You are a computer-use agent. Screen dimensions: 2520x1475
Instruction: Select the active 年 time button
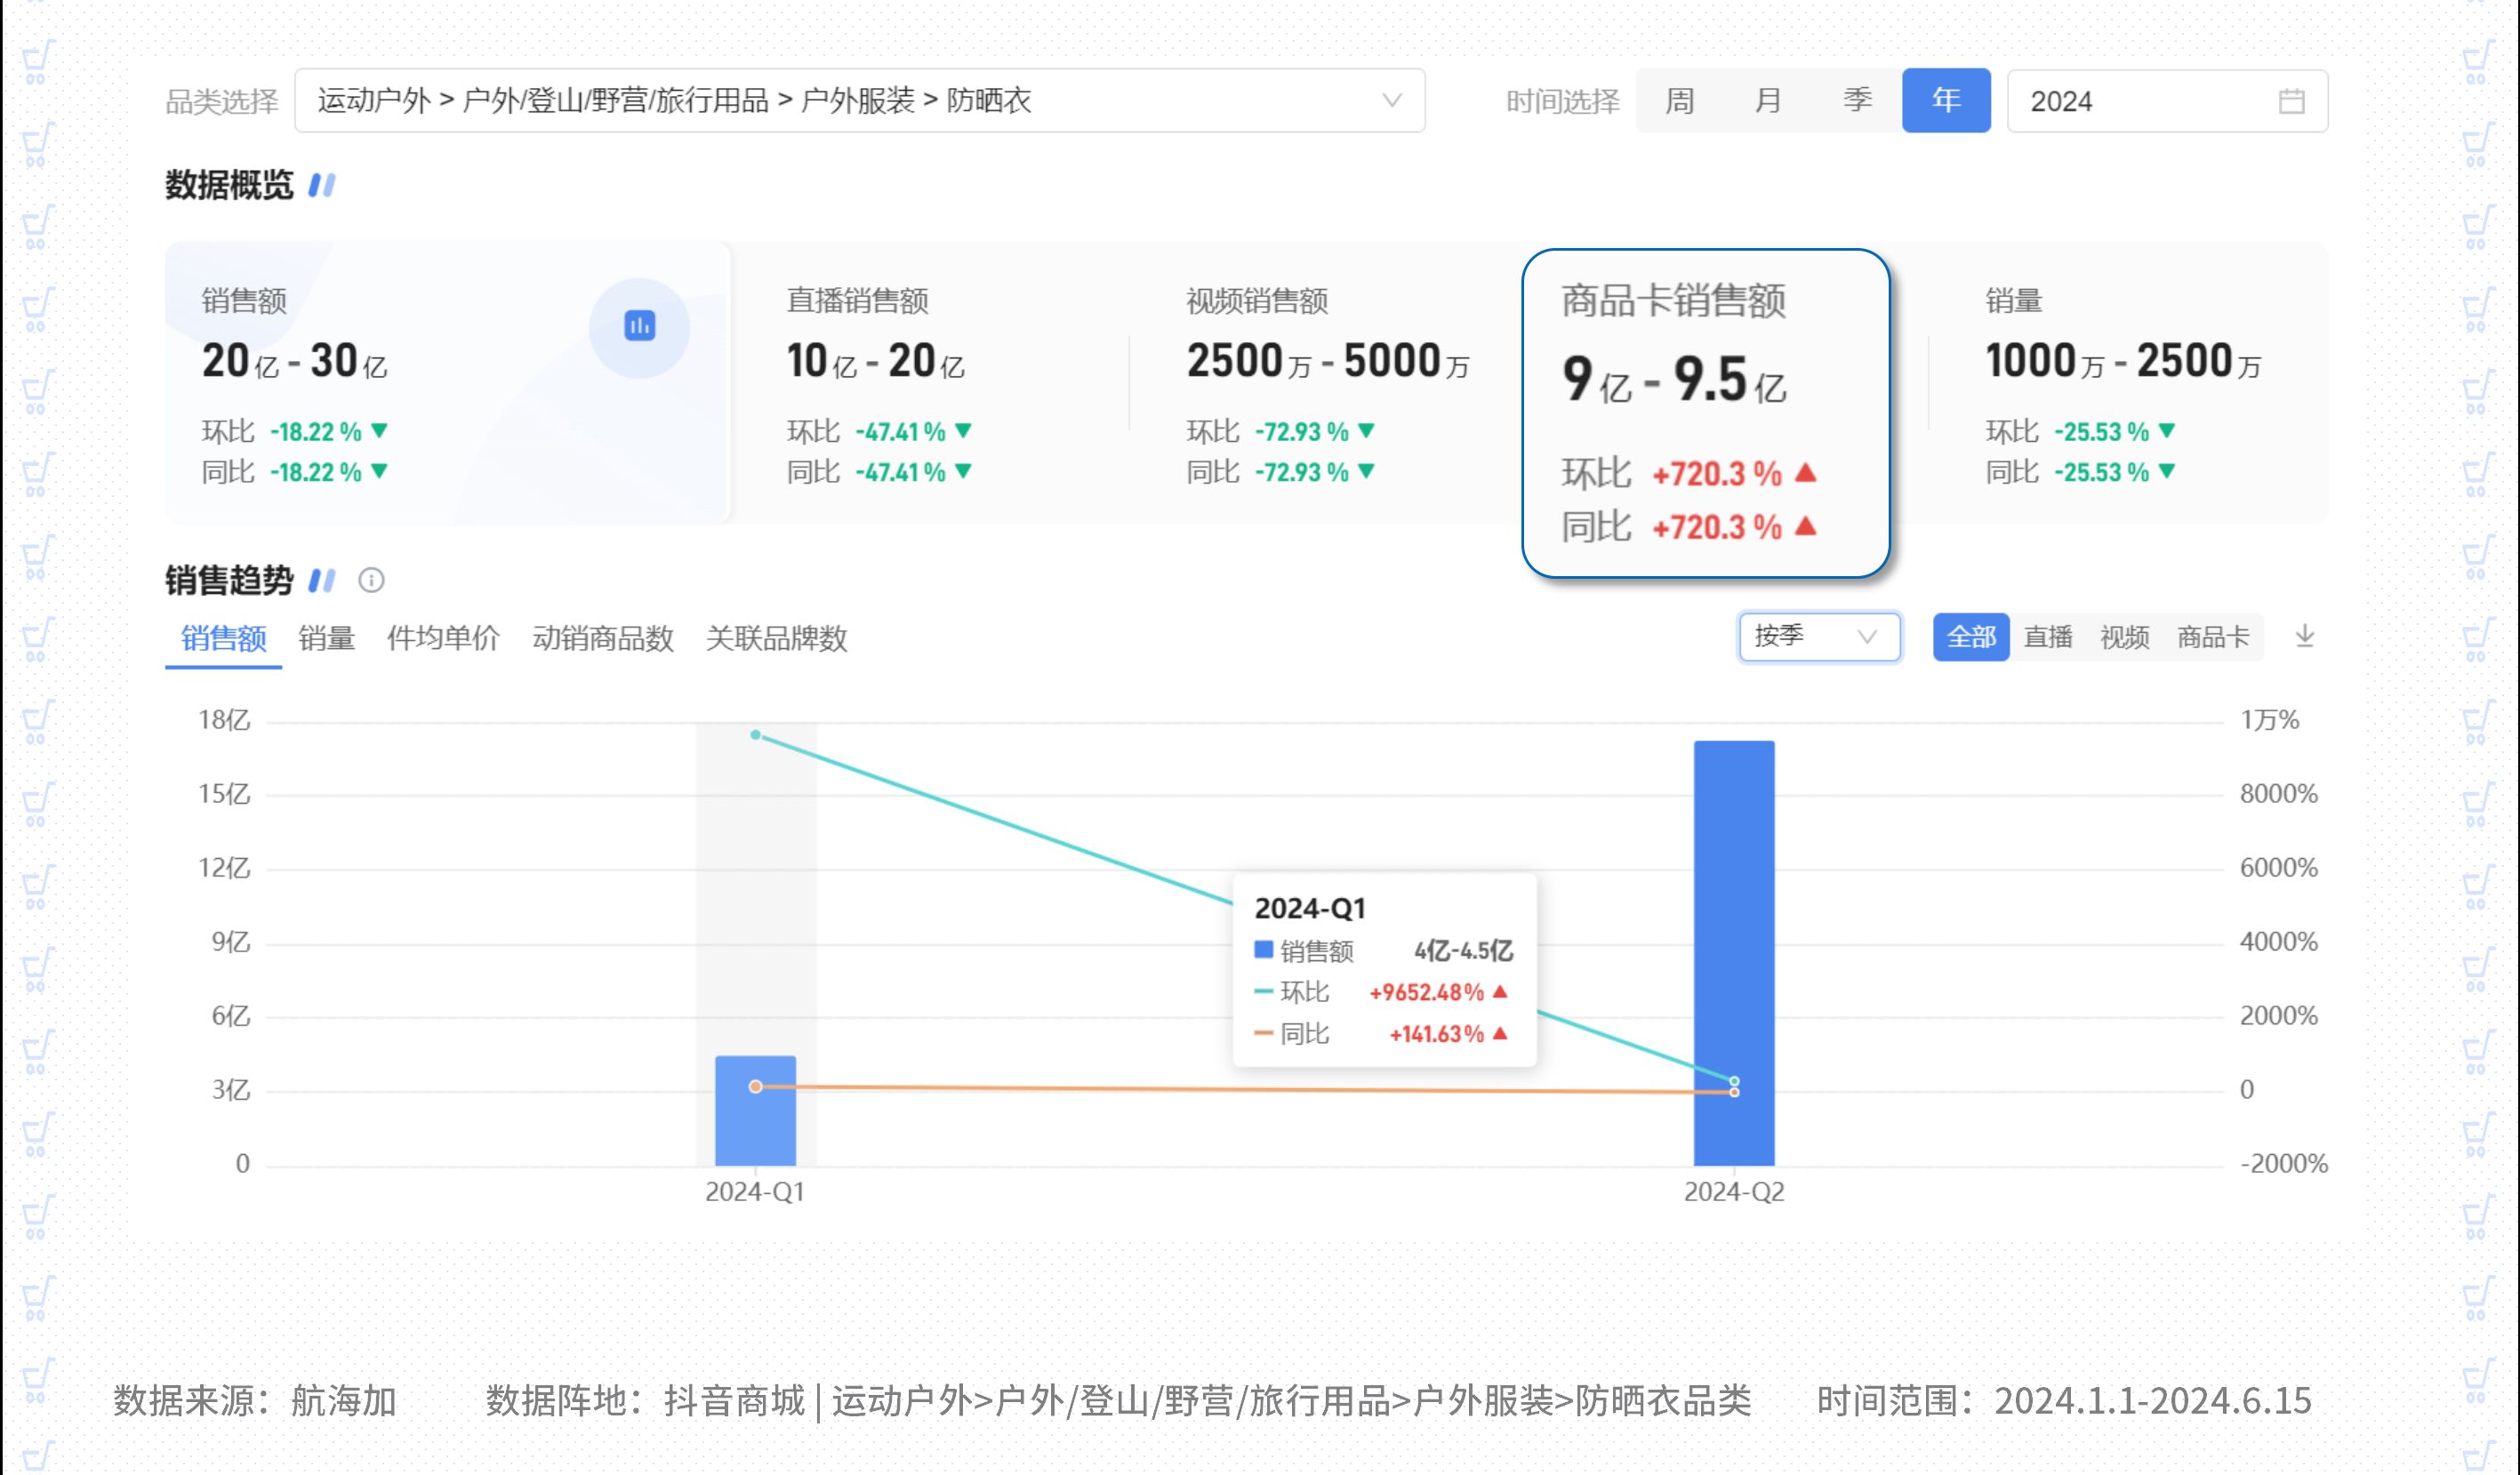(x=1945, y=101)
